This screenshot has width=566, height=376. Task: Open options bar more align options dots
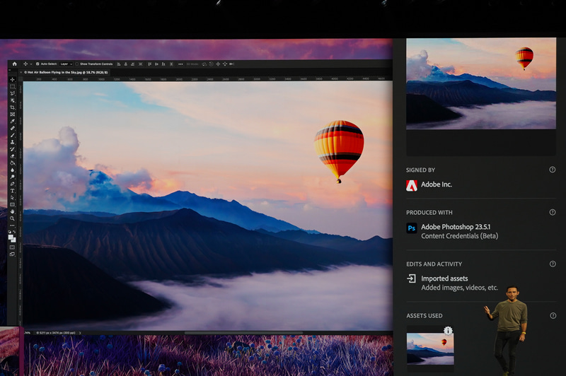click(x=180, y=64)
